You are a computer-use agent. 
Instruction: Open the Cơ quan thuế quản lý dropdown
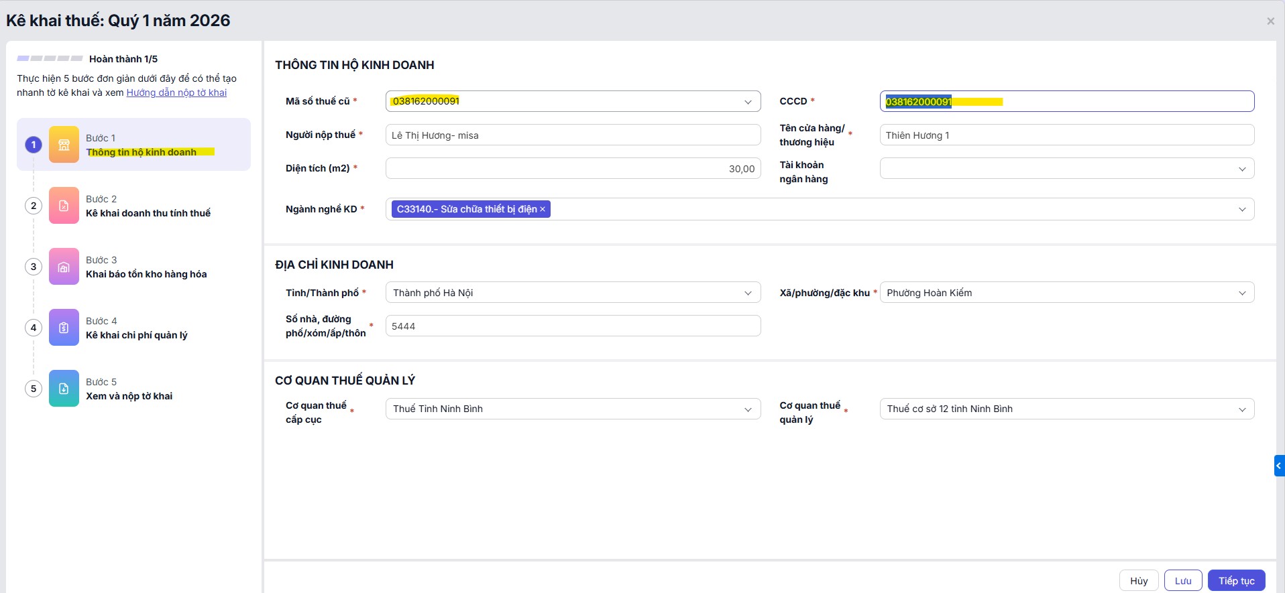coord(1242,409)
